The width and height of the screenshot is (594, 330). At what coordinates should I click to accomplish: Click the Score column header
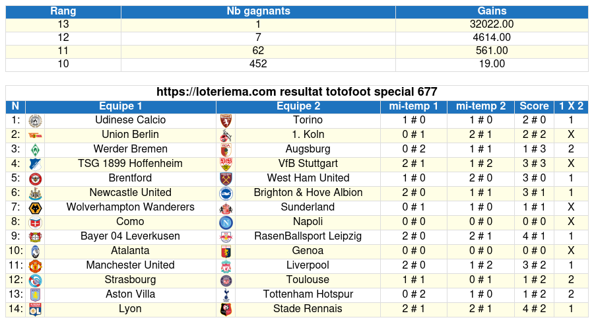[534, 106]
